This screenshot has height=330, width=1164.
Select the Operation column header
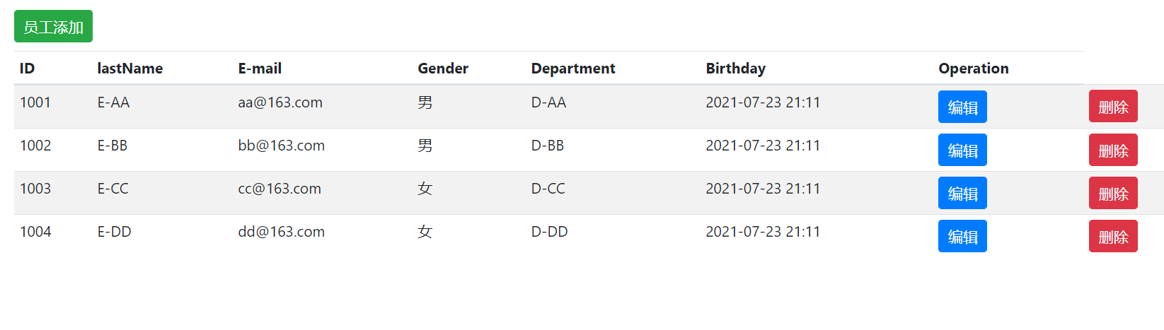tap(974, 69)
